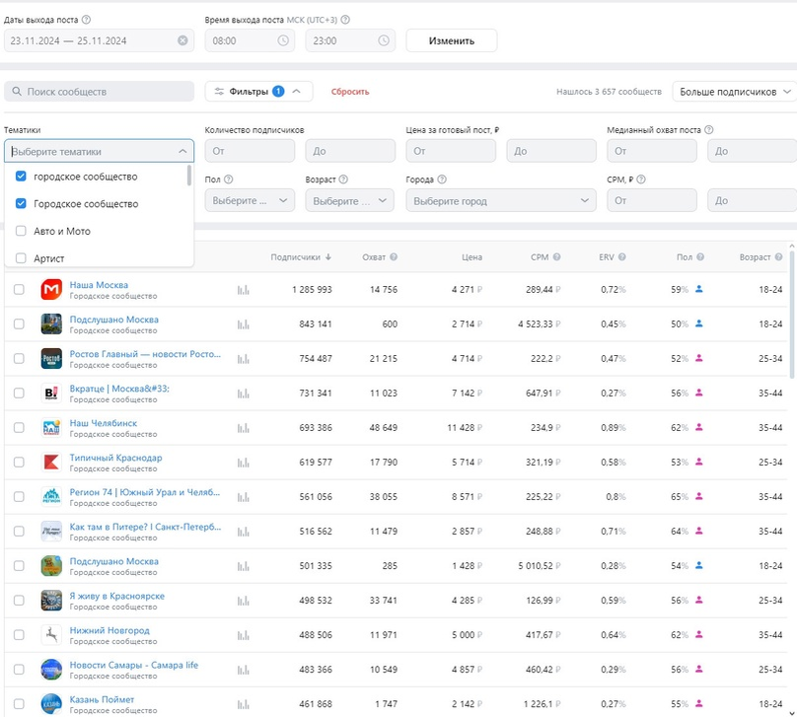Select checkbox for Подслушано Москва 843 141 row
This screenshot has width=797, height=717.
[19, 324]
